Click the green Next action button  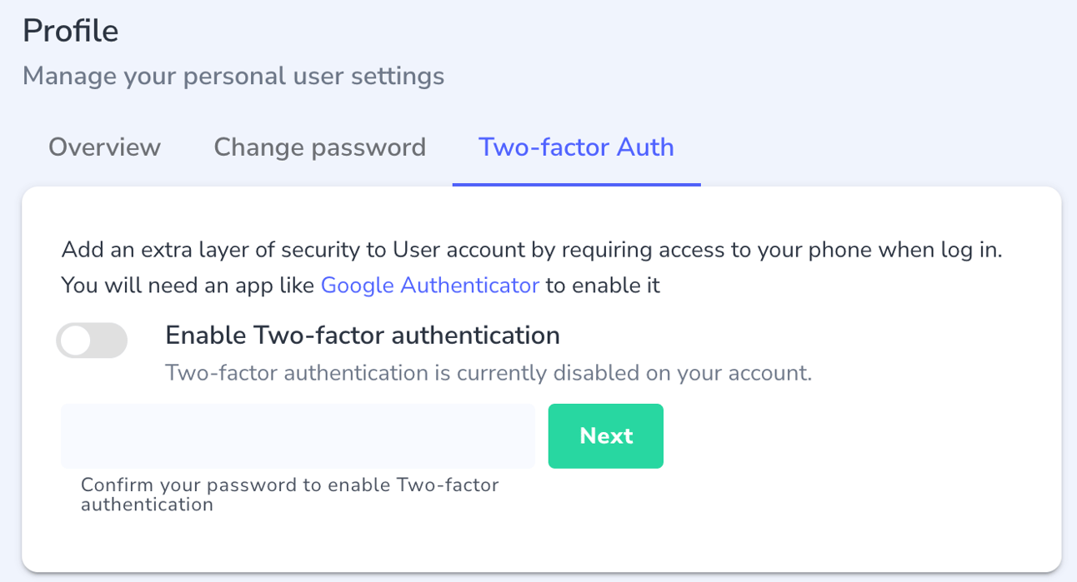[x=605, y=435]
